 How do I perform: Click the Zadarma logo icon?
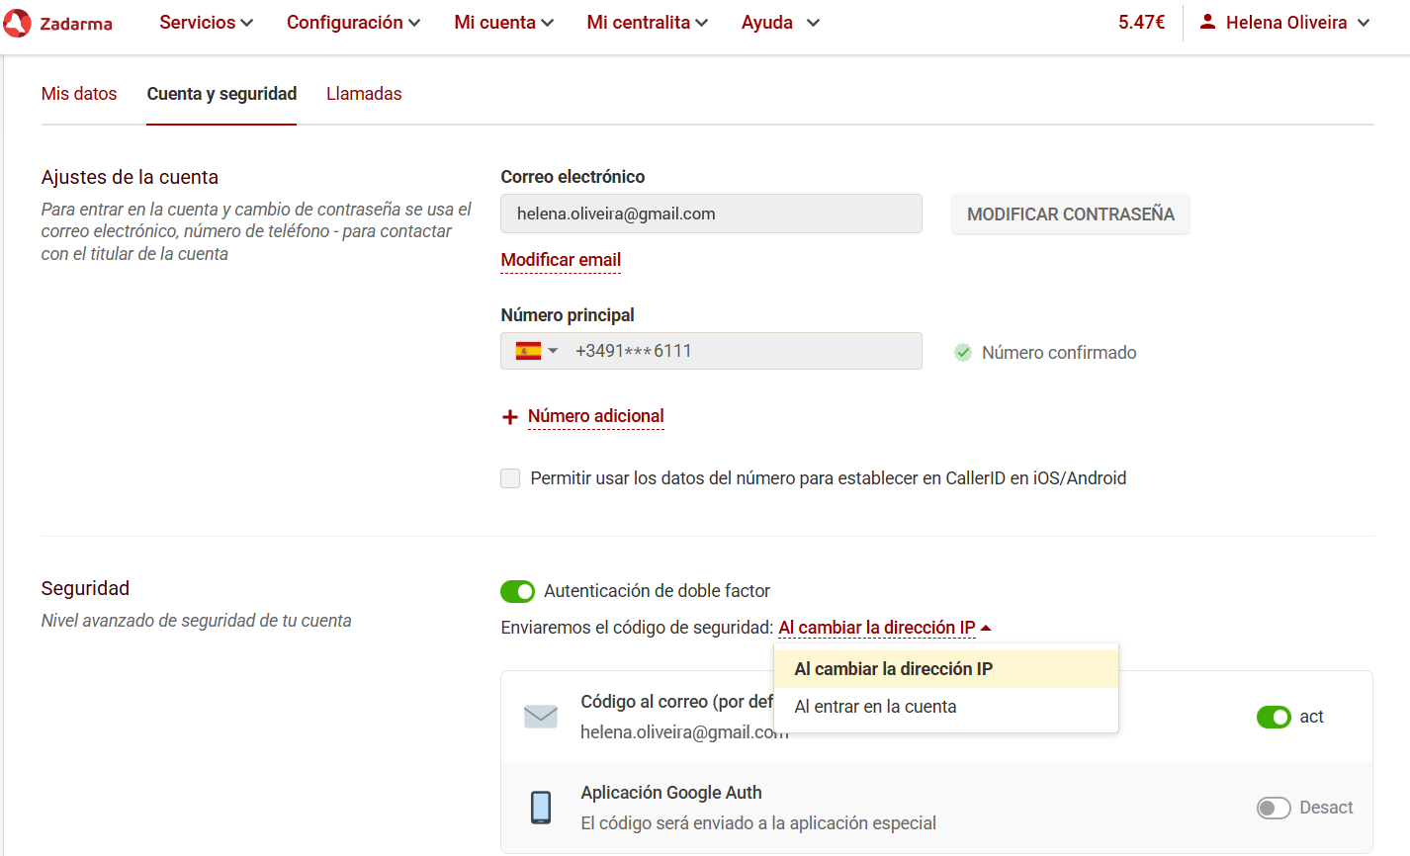[17, 23]
